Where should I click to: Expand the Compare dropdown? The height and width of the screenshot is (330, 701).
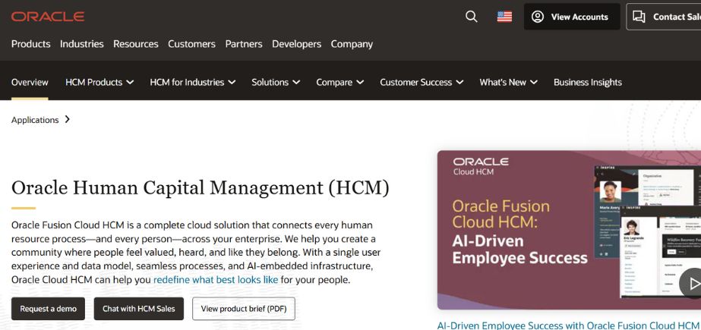339,82
